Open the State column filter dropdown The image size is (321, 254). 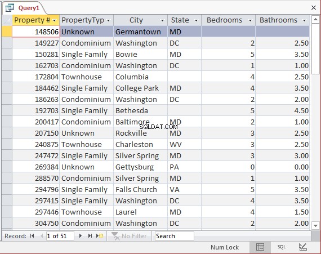[196, 20]
